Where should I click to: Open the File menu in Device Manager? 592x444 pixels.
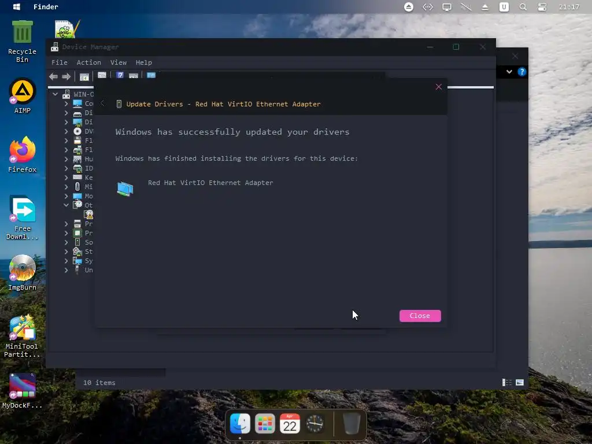[60, 62]
